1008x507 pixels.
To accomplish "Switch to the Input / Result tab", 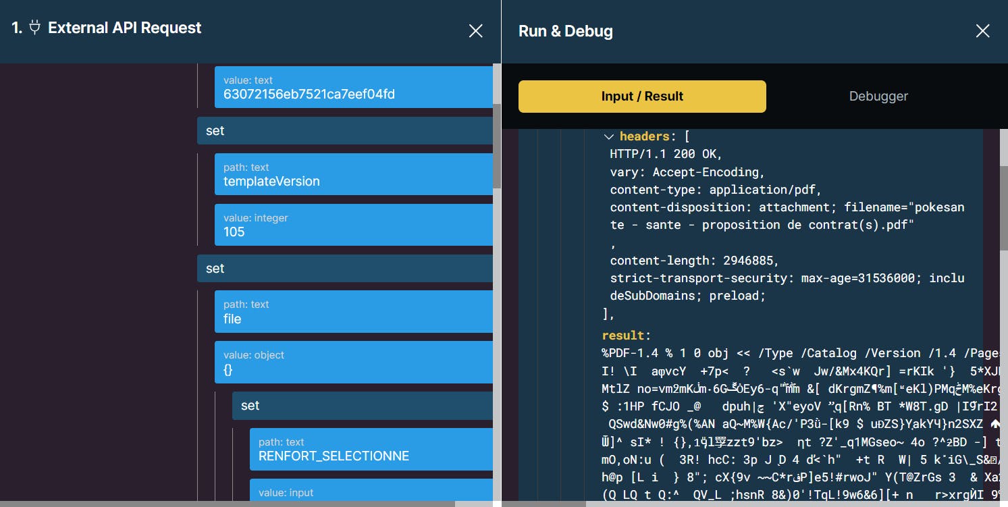I will click(642, 97).
